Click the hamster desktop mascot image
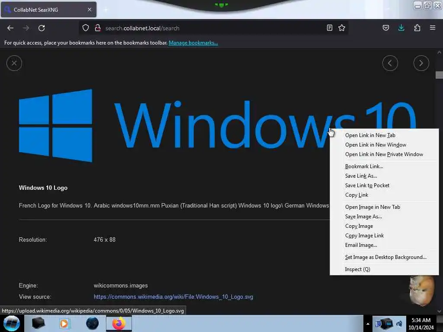The height and width of the screenshot is (332, 443). [421, 291]
